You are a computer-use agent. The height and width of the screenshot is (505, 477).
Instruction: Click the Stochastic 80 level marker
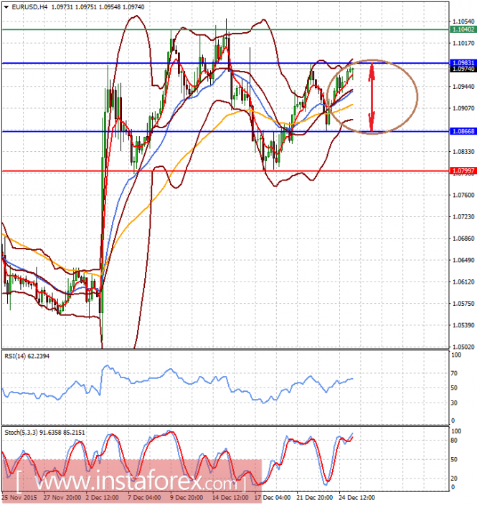(x=454, y=441)
